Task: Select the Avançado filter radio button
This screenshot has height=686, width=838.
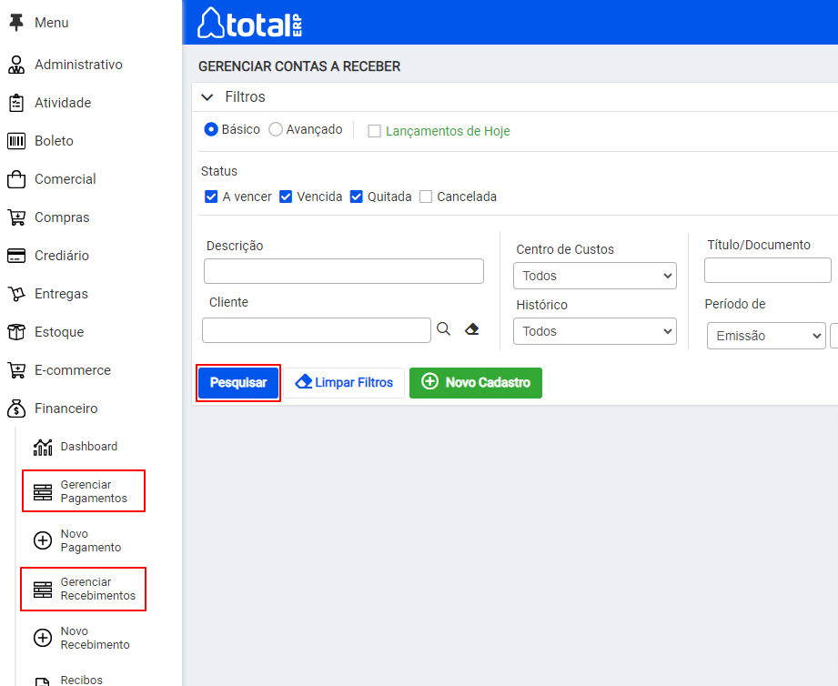Action: (275, 129)
